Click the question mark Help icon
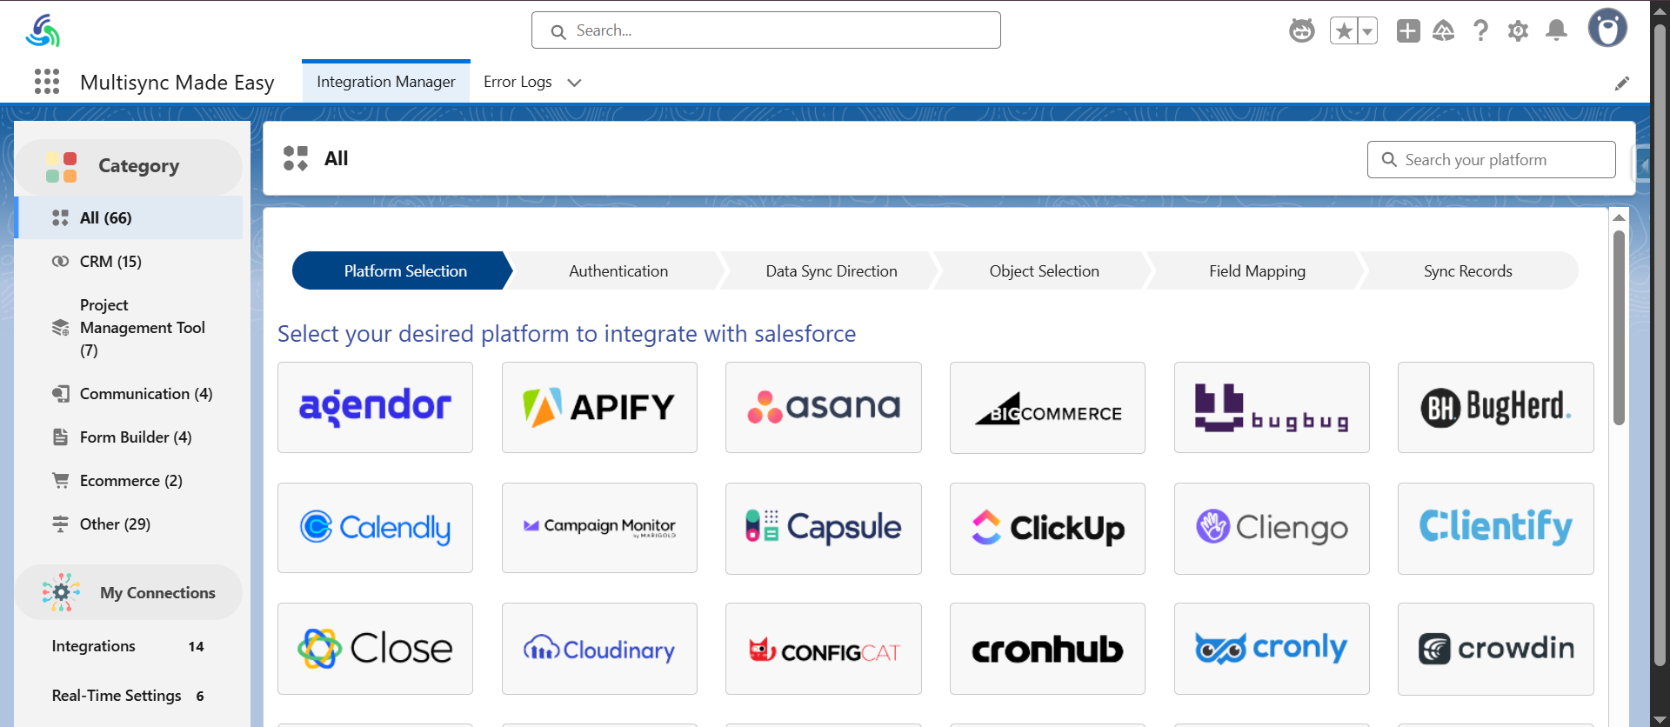 [1480, 31]
